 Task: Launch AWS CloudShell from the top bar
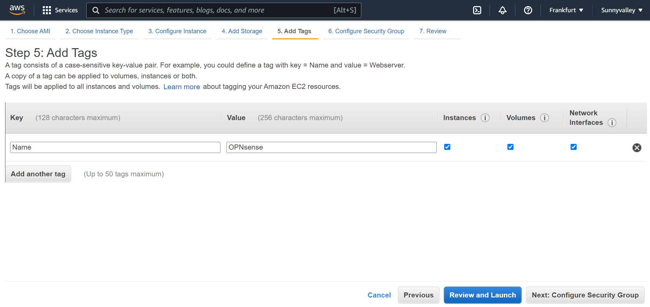click(477, 10)
